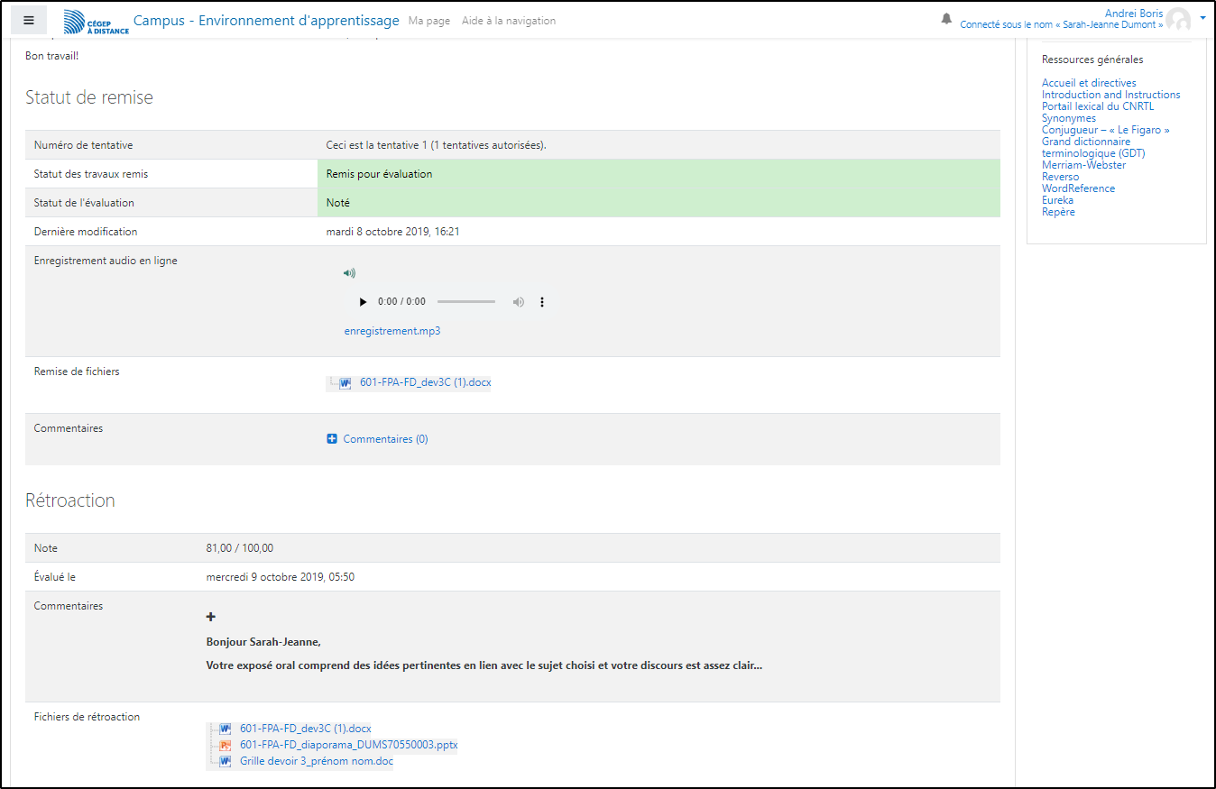1216x789 pixels.
Task: Open the user menu dropdown arrow
Action: (1202, 18)
